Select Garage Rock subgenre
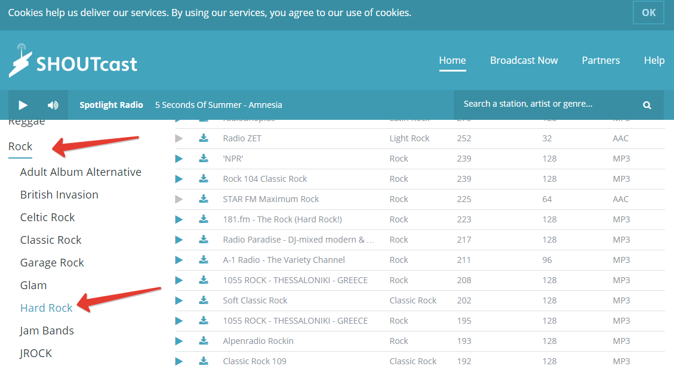Viewport: 674px width, 369px height. click(52, 262)
